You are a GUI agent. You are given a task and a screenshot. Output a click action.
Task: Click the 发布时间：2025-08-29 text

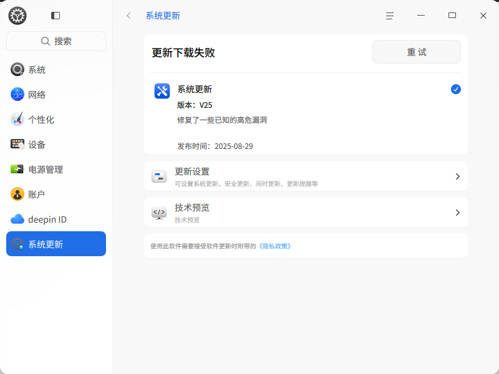pos(215,146)
